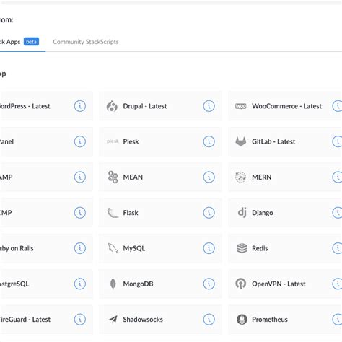Open info for the LAMP stack card

80,177
